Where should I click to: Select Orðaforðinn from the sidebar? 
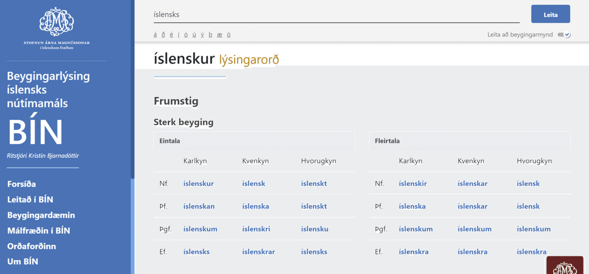click(31, 246)
